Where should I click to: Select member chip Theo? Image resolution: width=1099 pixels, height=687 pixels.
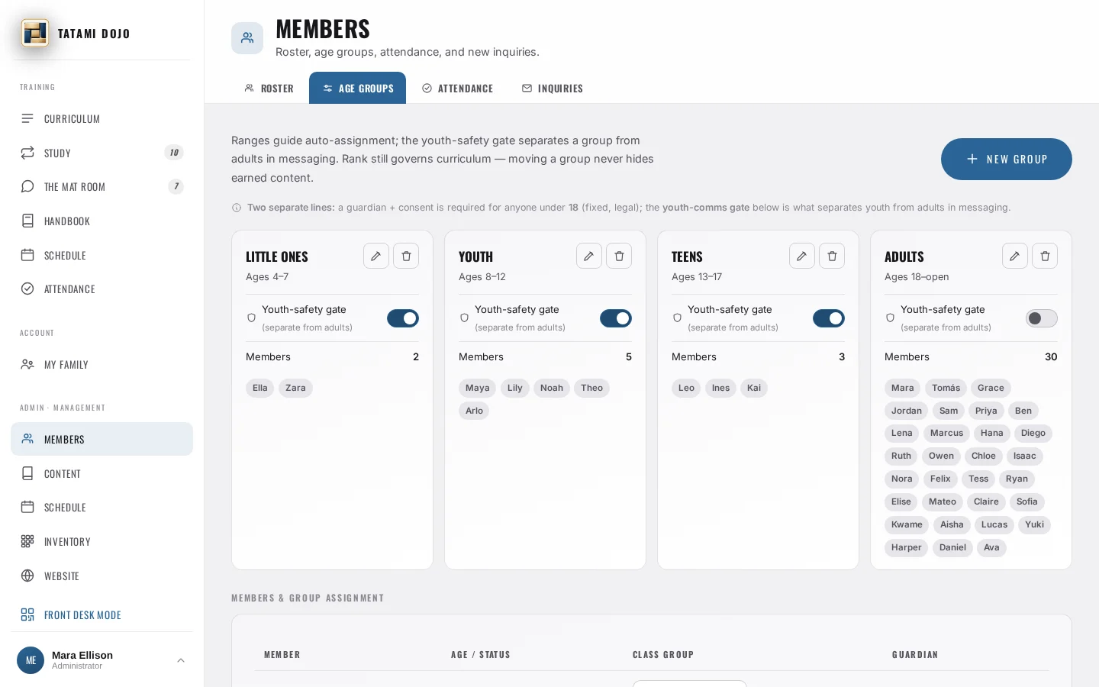pos(591,388)
